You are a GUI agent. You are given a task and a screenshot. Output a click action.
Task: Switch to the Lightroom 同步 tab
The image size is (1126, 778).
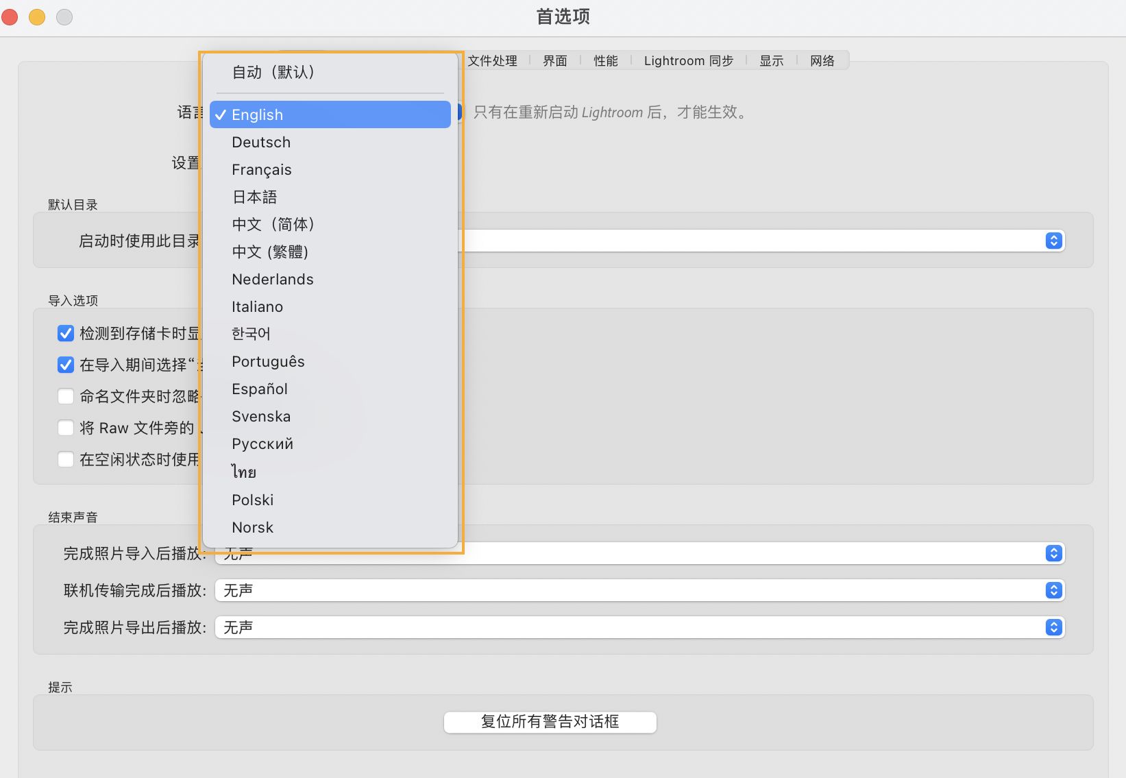688,60
